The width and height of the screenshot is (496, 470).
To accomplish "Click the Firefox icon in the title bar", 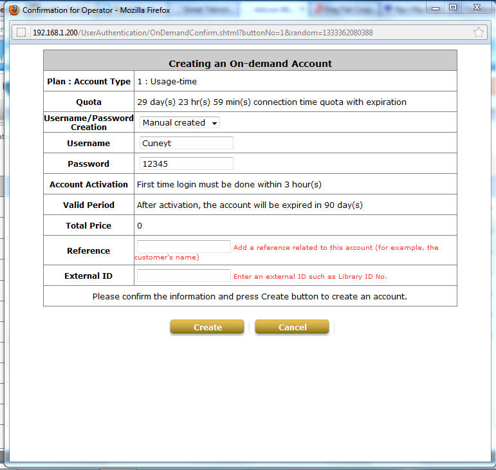I will (14, 10).
